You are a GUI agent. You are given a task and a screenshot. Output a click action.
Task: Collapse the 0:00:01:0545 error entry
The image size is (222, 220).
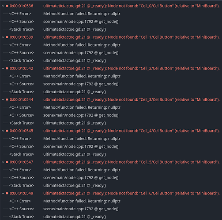(3, 131)
